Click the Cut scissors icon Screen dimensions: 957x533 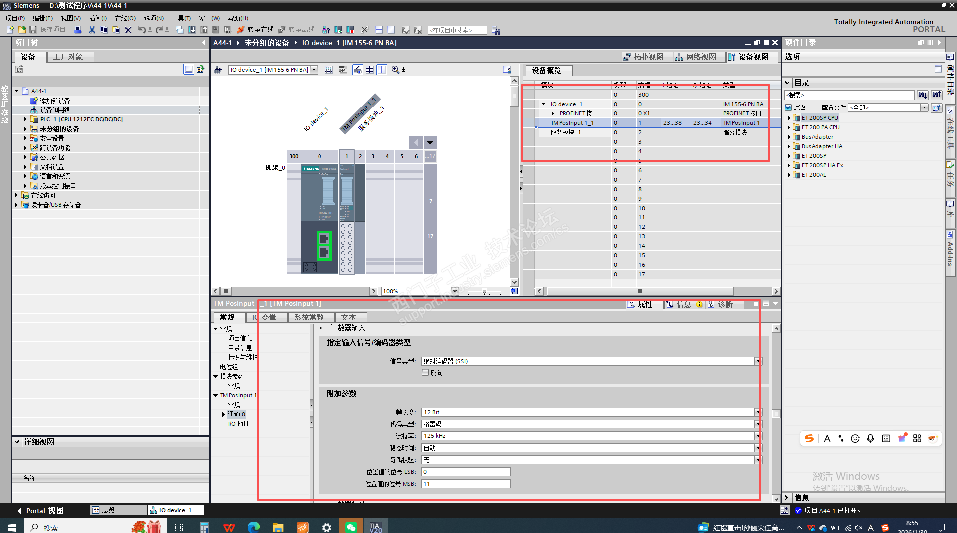click(x=92, y=30)
